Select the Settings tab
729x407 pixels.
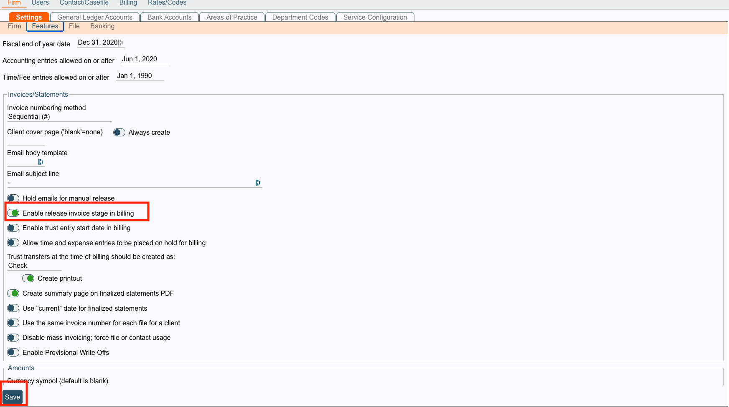(x=29, y=17)
